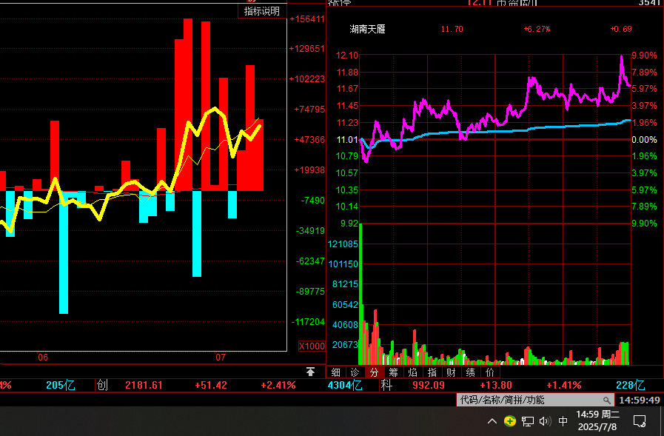
Task: Open the 财 finance tab
Action: [x=451, y=372]
